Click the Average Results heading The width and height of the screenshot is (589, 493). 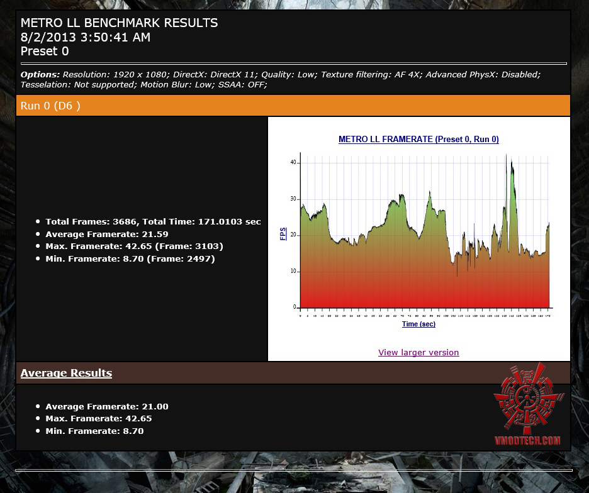click(x=66, y=373)
